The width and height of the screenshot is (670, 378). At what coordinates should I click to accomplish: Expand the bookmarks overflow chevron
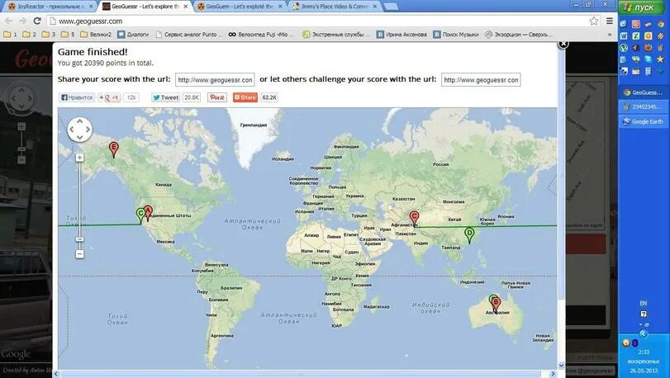point(610,34)
